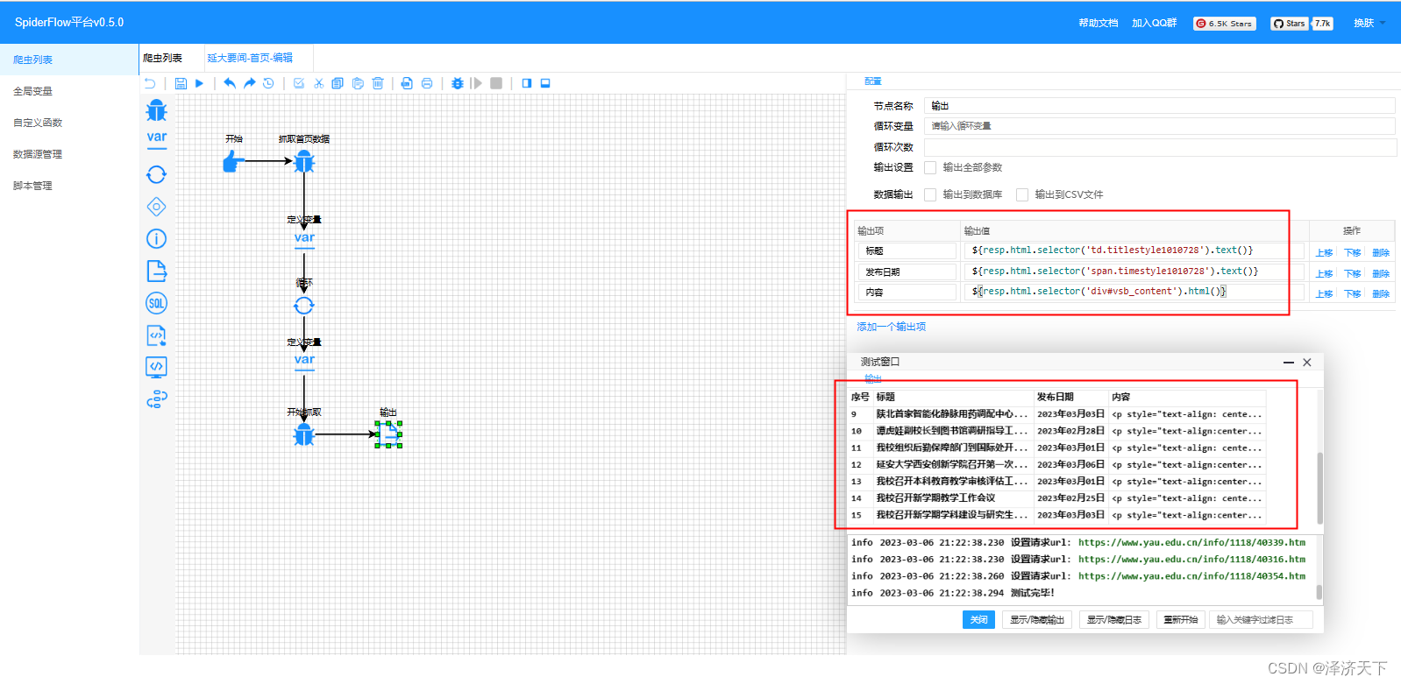
Task: Select the var variable node in palette
Action: tap(156, 138)
